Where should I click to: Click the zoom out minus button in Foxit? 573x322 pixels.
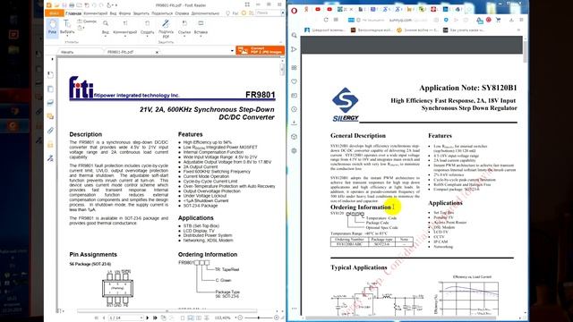click(x=241, y=318)
